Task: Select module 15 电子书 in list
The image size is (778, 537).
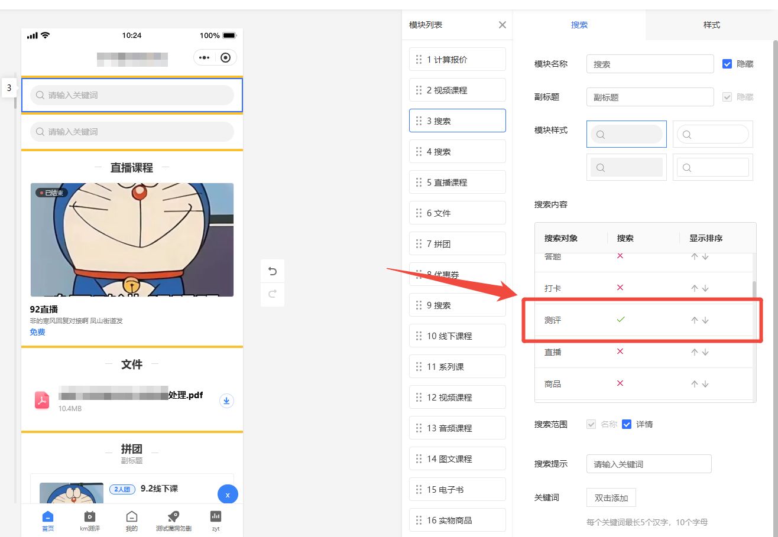Action: 458,489
